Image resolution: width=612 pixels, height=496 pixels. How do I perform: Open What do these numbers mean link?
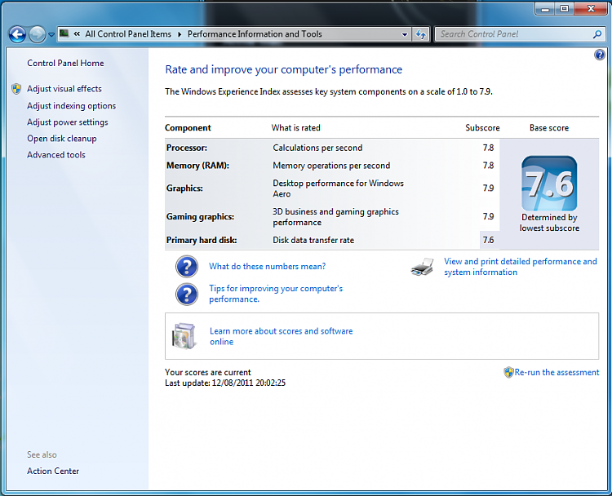click(x=268, y=267)
